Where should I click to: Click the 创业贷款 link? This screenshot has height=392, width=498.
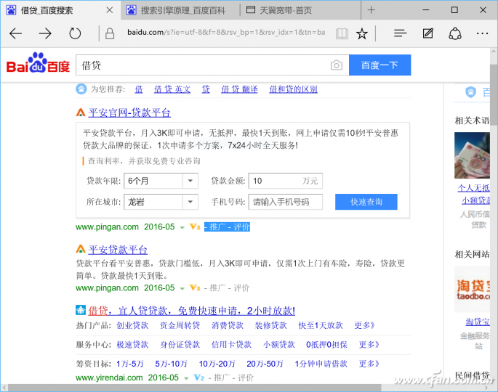tap(132, 325)
